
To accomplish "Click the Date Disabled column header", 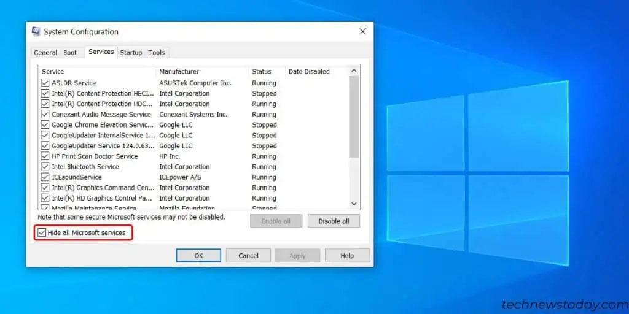I will pyautogui.click(x=317, y=71).
